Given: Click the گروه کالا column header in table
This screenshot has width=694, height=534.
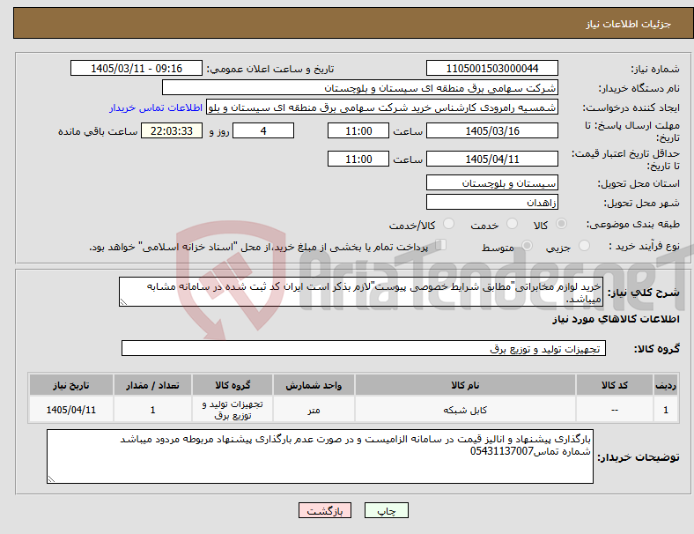Looking at the screenshot, I should [x=233, y=385].
